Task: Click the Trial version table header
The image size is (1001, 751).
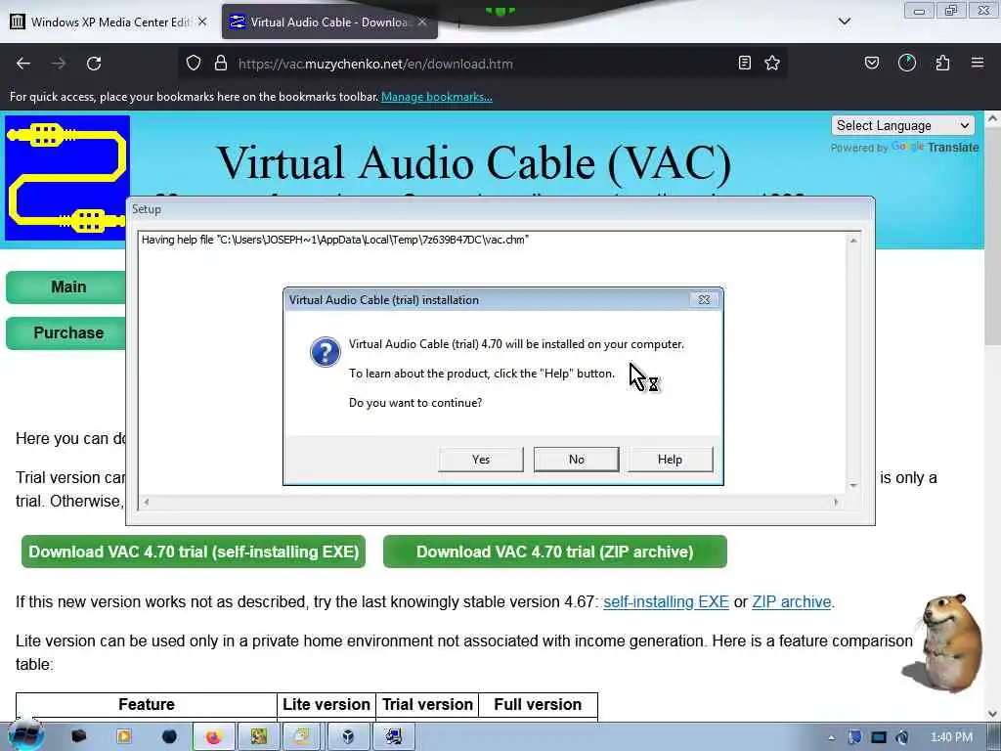Action: point(427,705)
